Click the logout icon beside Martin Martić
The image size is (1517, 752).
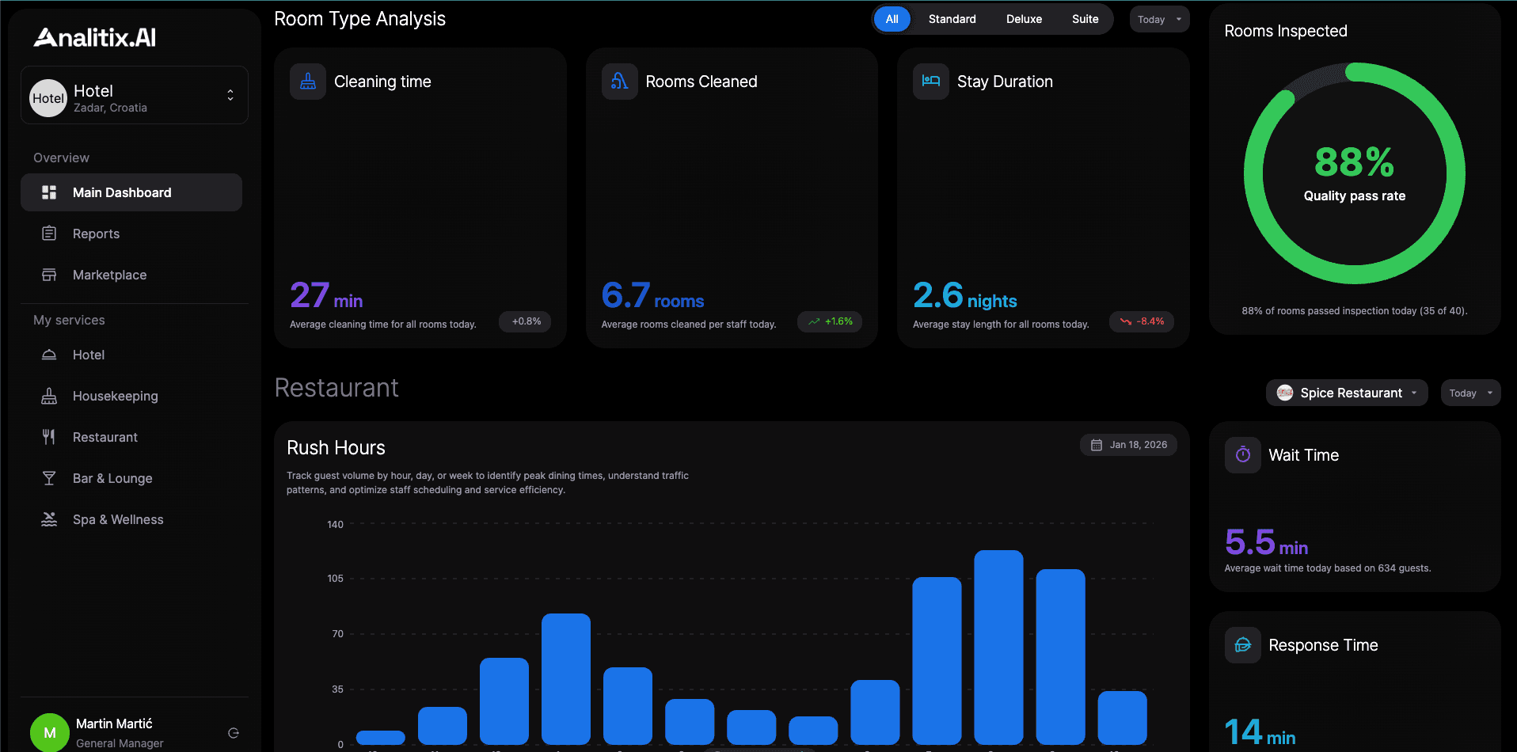coord(234,733)
